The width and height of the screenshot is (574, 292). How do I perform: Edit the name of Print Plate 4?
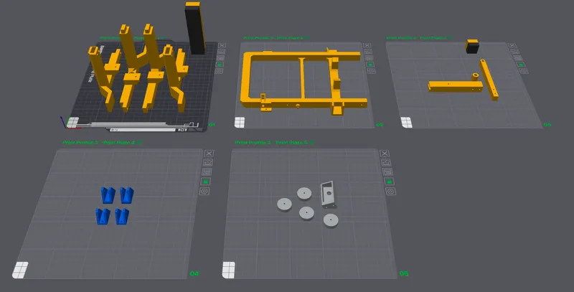[x=139, y=142]
